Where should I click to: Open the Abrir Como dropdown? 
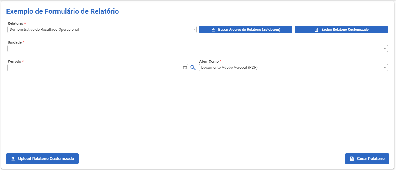coord(293,68)
